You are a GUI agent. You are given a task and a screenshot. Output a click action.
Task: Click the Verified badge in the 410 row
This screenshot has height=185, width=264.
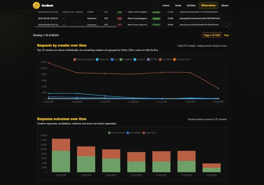click(156, 18)
